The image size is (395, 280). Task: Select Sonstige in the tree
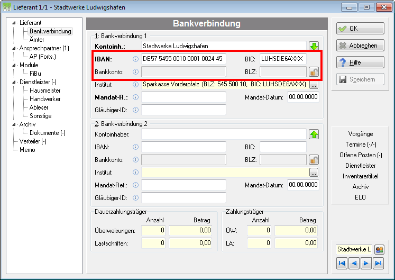pyautogui.click(x=41, y=116)
